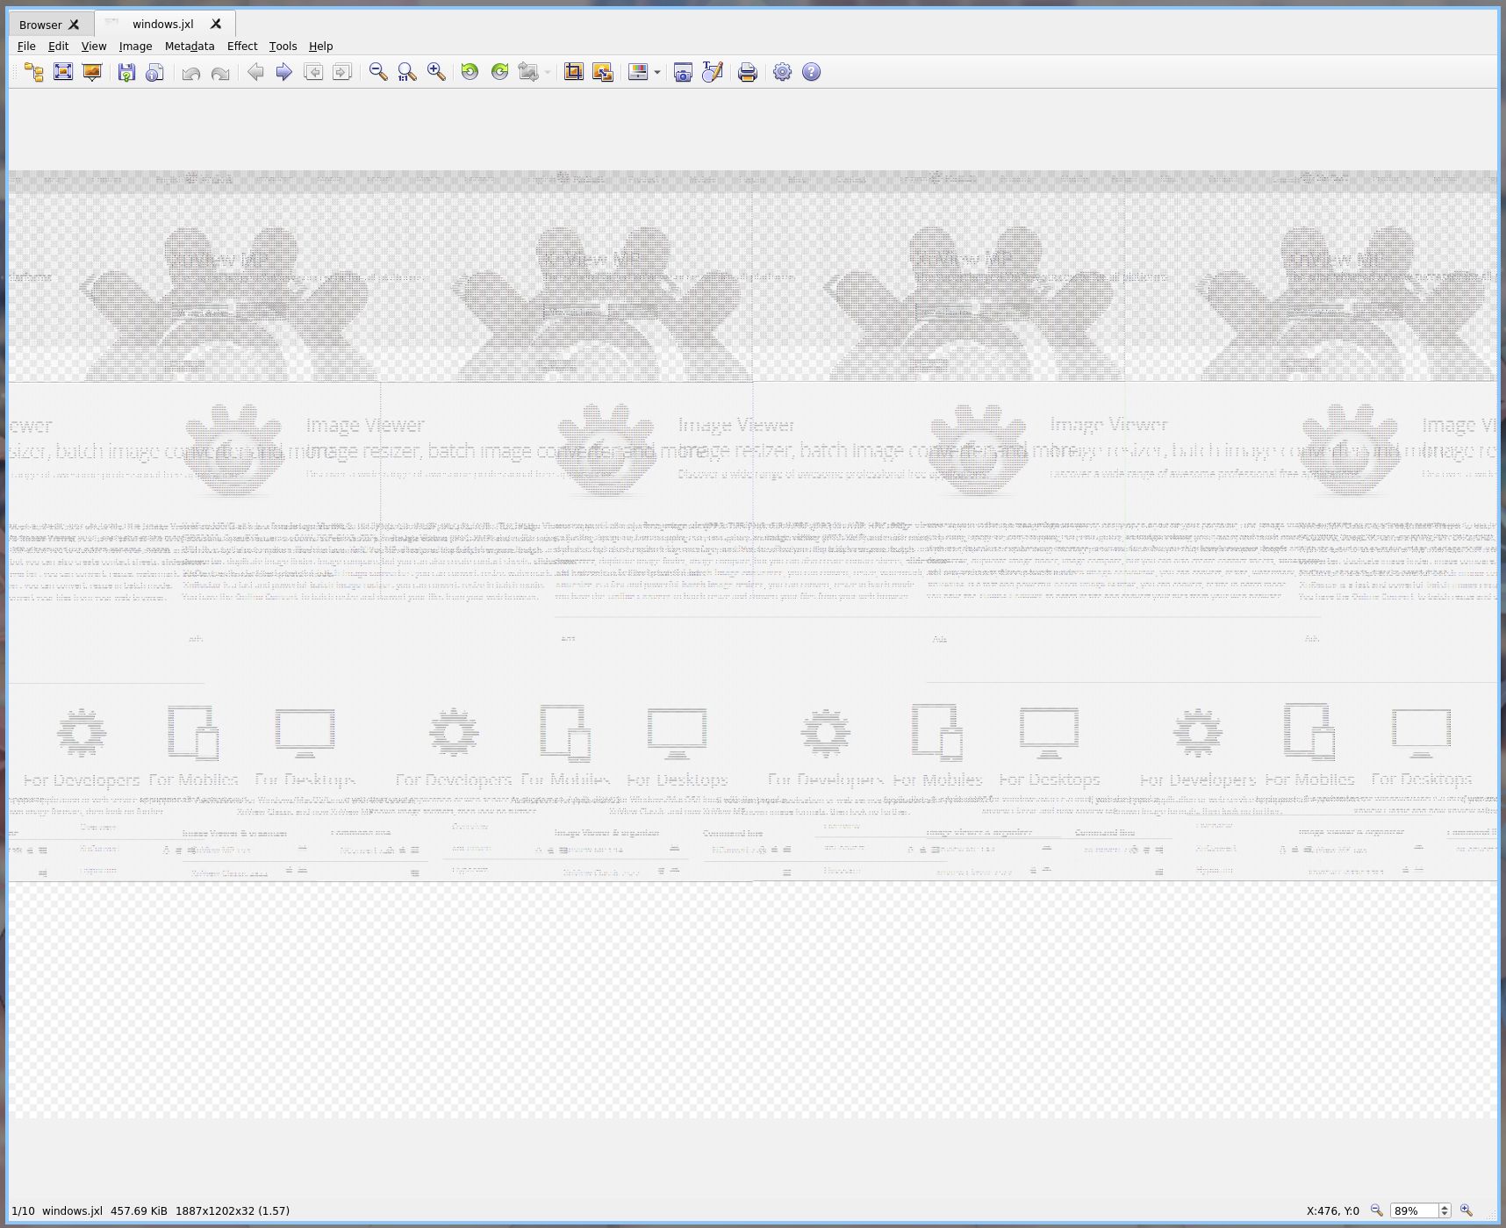The image size is (1506, 1228).
Task: Set zoom to 1:1 actual size
Action: pyautogui.click(x=407, y=72)
